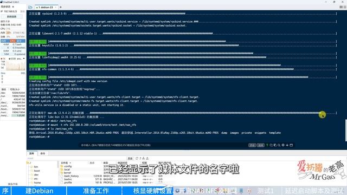The height and width of the screenshot is (195, 347).
Task: Click the history button in terminal bar
Action: point(252,145)
